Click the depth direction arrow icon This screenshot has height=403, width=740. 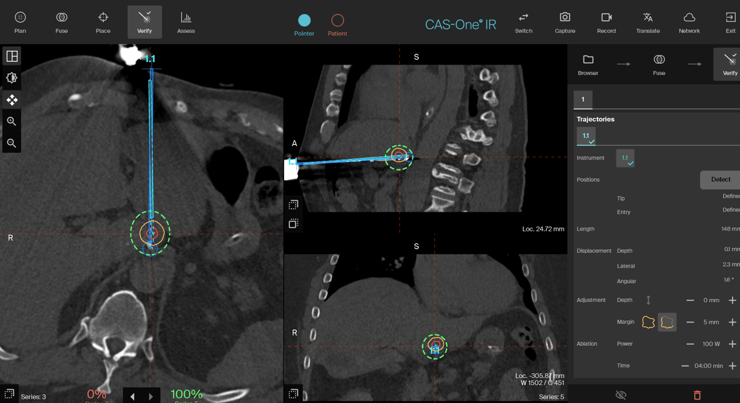[648, 300]
